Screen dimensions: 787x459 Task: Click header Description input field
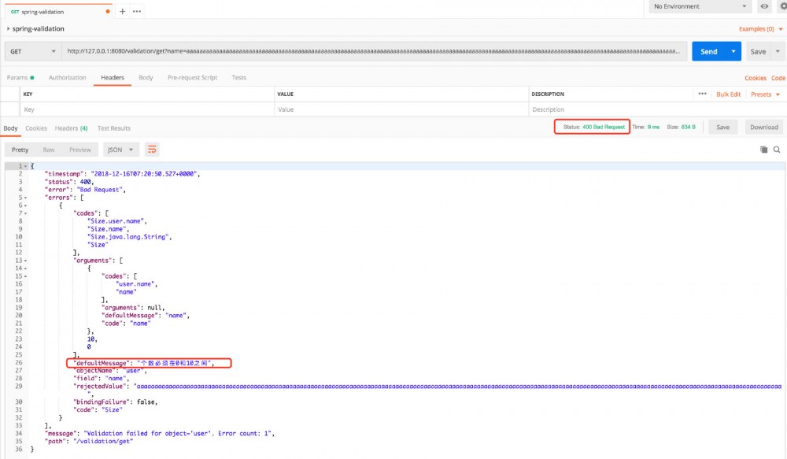point(656,109)
